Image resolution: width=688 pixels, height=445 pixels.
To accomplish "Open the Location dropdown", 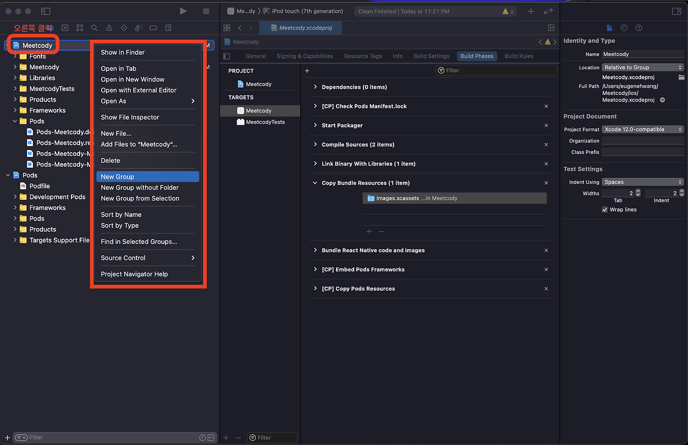I will pos(642,68).
